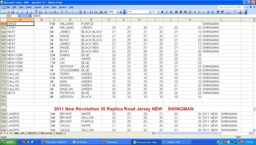This screenshot has width=256, height=145.
Task: Pick the Font Color red A
Action: pos(240,12)
